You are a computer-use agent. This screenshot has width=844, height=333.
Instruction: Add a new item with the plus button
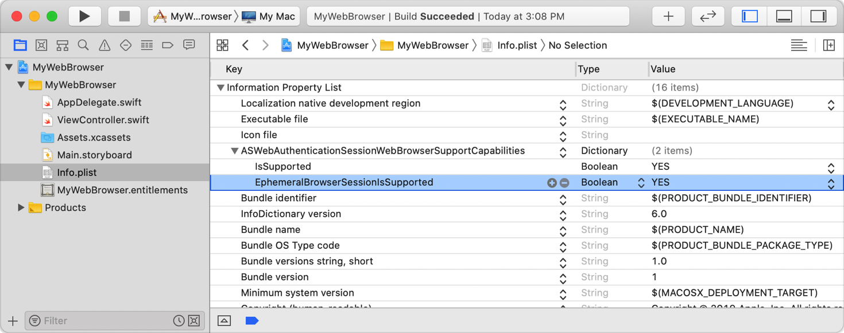click(552, 182)
